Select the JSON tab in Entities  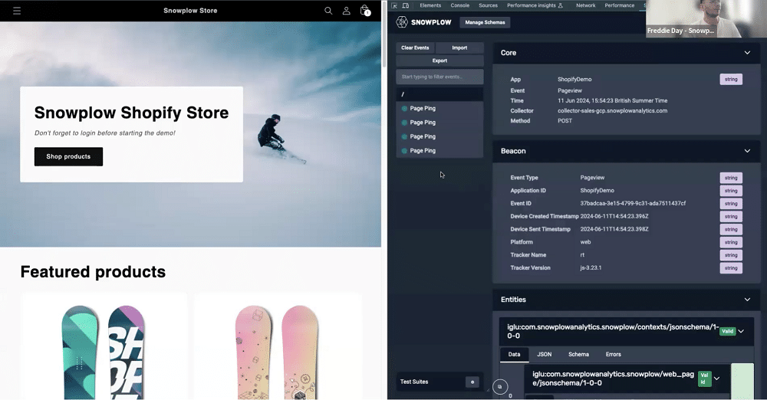pos(545,355)
